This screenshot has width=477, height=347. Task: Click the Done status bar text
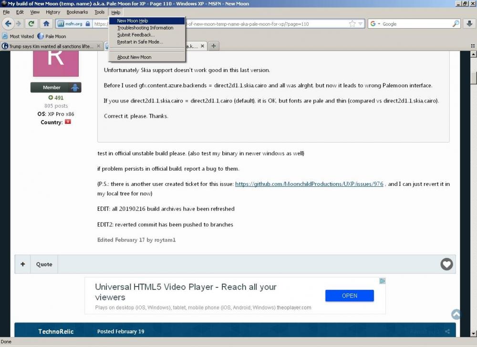[x=6, y=342]
